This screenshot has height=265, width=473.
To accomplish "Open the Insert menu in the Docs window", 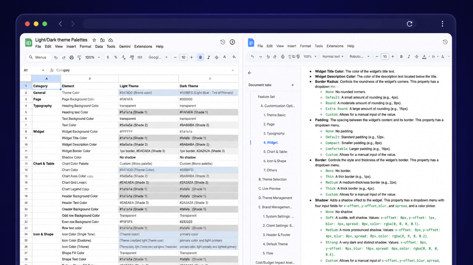I will [x=292, y=46].
